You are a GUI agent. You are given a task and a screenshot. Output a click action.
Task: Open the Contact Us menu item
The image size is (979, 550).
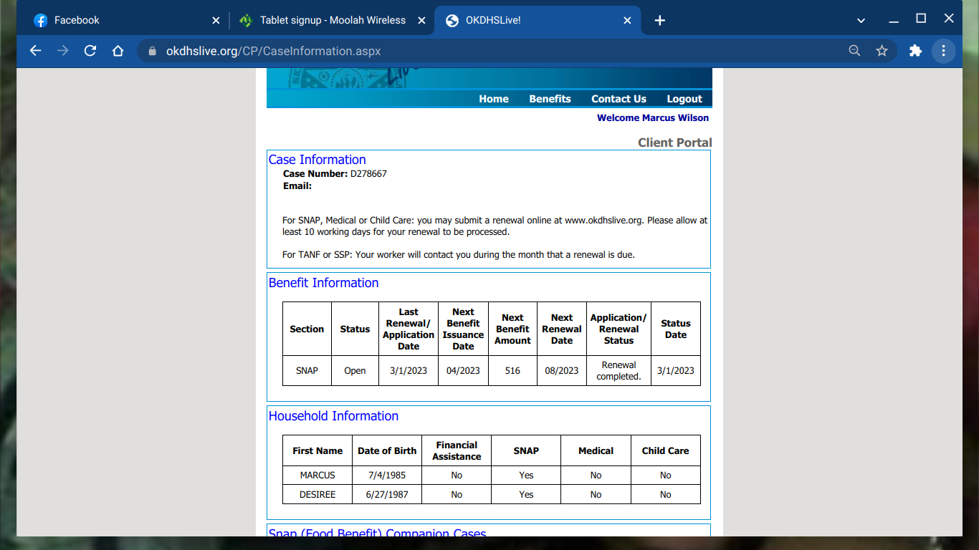pyautogui.click(x=619, y=99)
